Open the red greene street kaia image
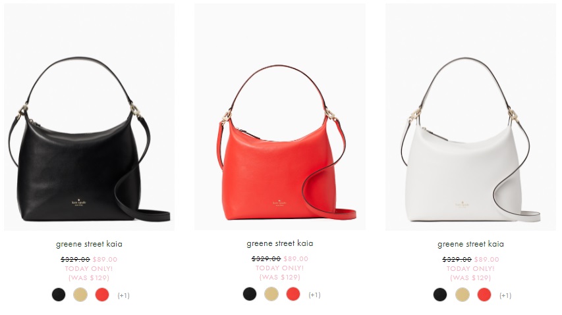 tap(280, 116)
